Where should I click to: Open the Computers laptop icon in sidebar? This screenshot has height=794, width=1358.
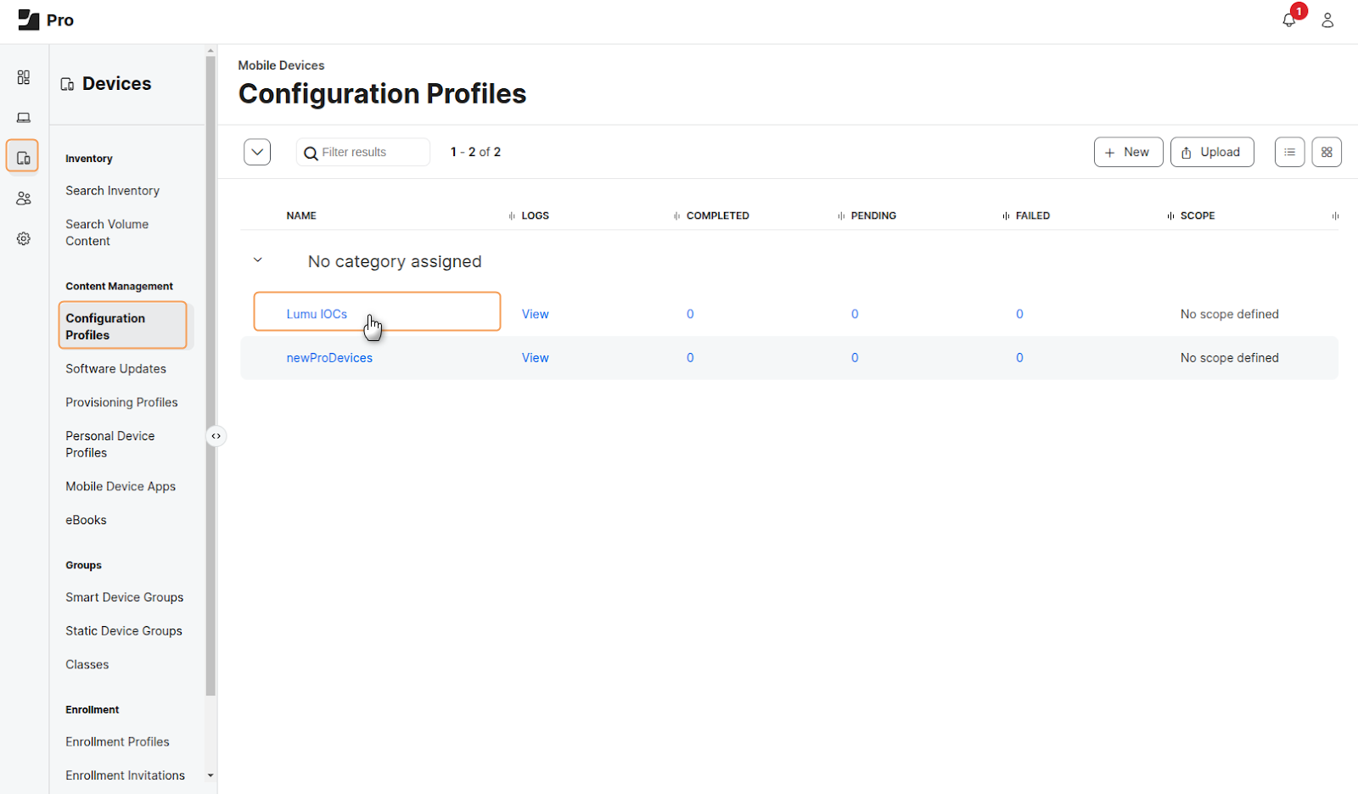[x=24, y=117]
